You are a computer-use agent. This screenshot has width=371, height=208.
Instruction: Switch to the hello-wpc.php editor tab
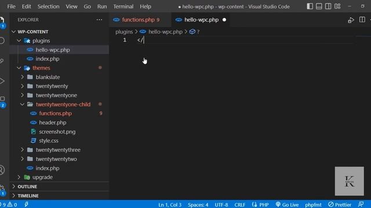[201, 20]
